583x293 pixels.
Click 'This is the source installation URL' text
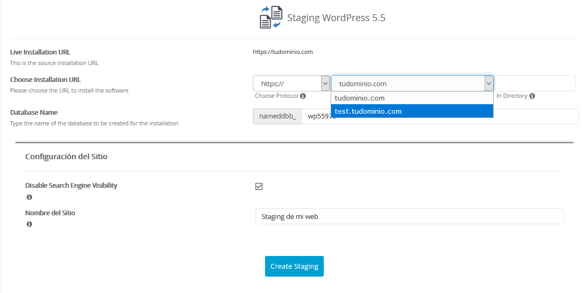(x=54, y=63)
